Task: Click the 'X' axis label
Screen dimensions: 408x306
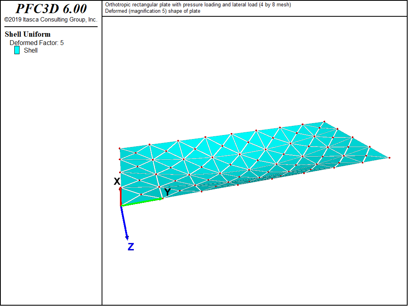Action: [117, 181]
